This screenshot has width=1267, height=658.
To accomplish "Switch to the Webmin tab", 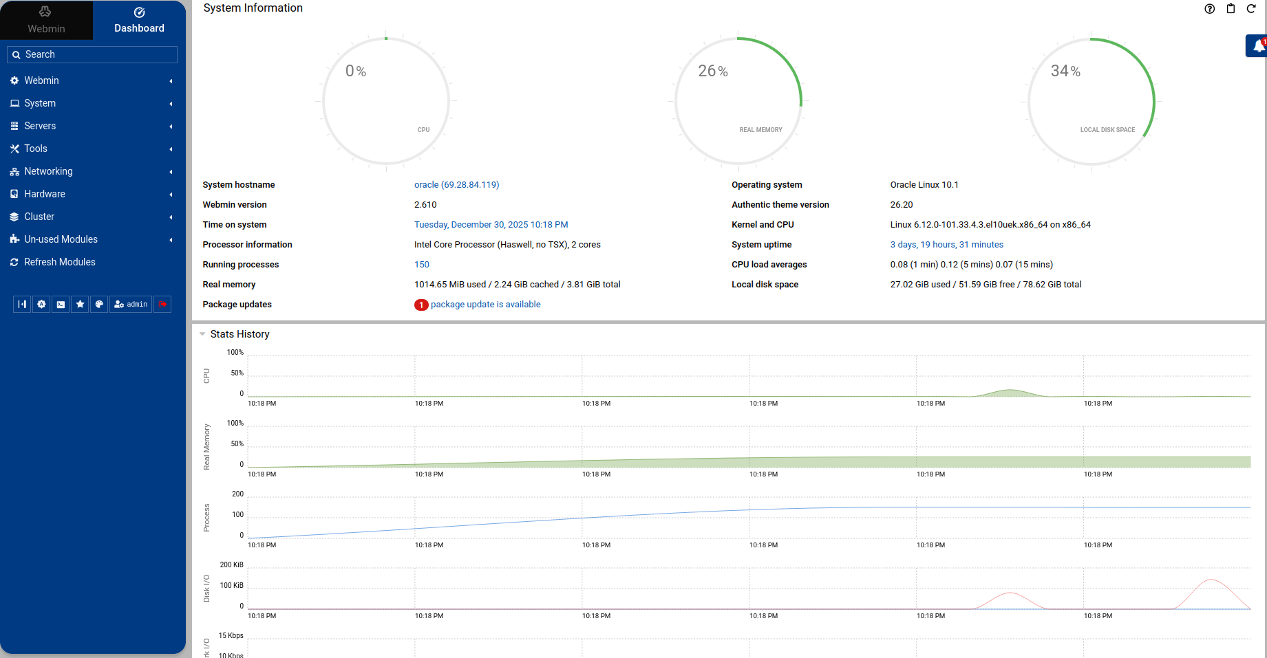I will point(46,20).
